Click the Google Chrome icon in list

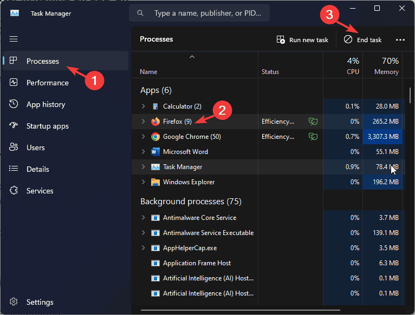click(155, 137)
